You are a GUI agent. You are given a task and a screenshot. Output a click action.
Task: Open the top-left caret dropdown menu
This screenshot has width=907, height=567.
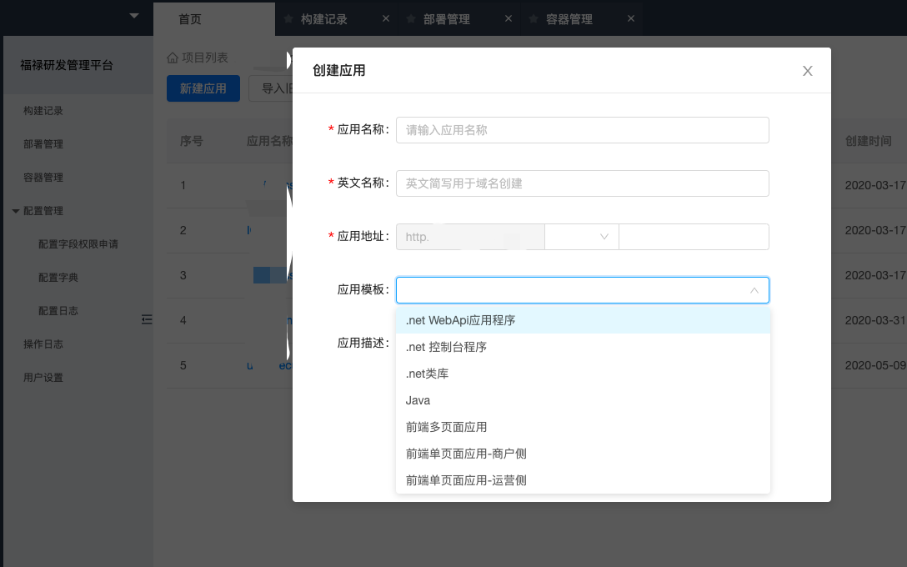[x=134, y=16]
